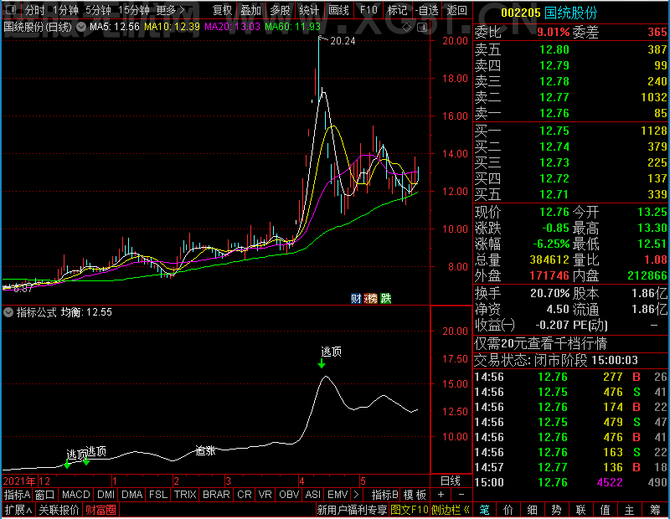
Task: Click the 榜 badge on chart
Action: point(370,298)
